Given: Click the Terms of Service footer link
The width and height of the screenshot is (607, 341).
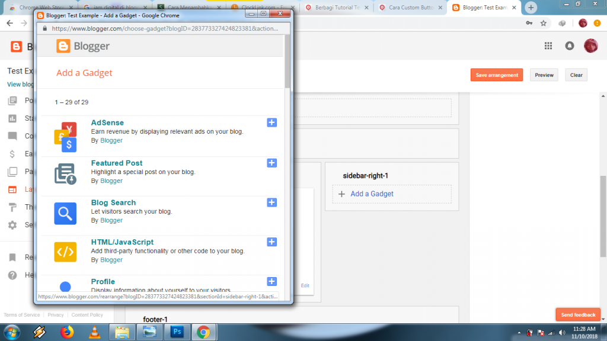Looking at the screenshot, I should (x=22, y=315).
